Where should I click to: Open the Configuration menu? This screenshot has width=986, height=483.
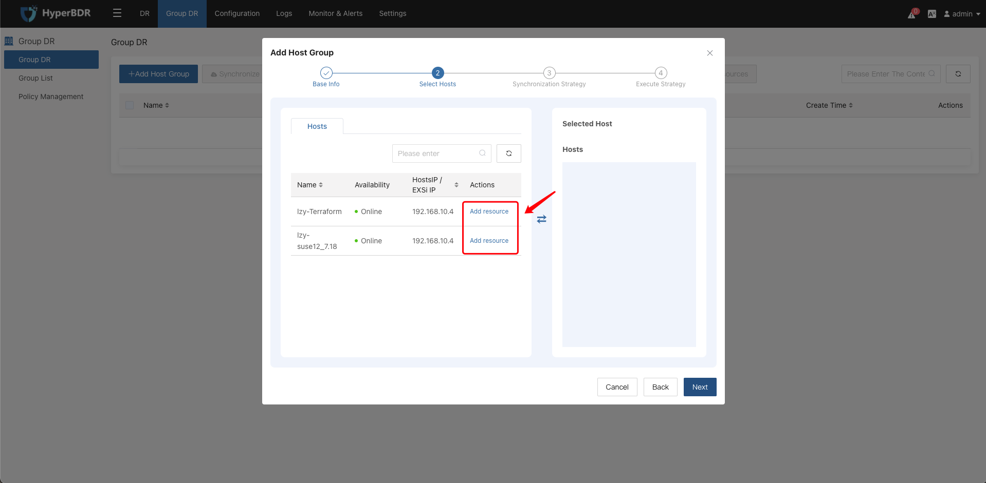pyautogui.click(x=237, y=13)
